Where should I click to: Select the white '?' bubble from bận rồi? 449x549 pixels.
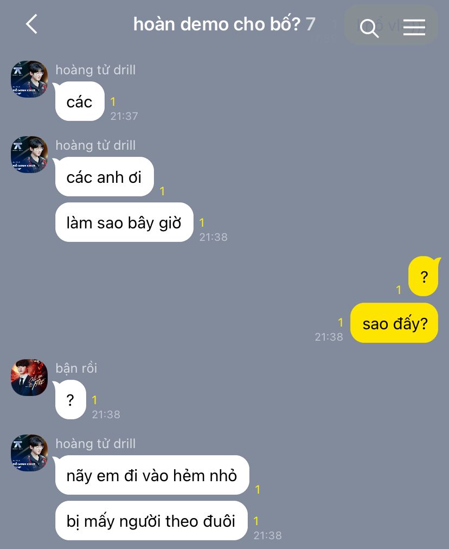(70, 399)
